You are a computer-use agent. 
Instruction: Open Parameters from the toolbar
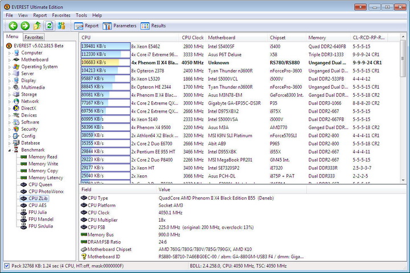coord(120,26)
